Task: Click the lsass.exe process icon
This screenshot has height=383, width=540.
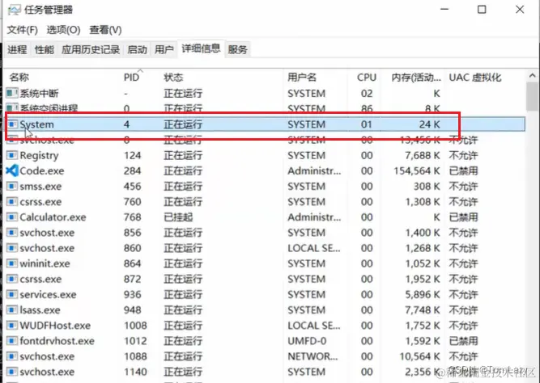Action: [12, 309]
